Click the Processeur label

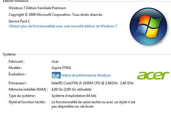click(x=18, y=83)
